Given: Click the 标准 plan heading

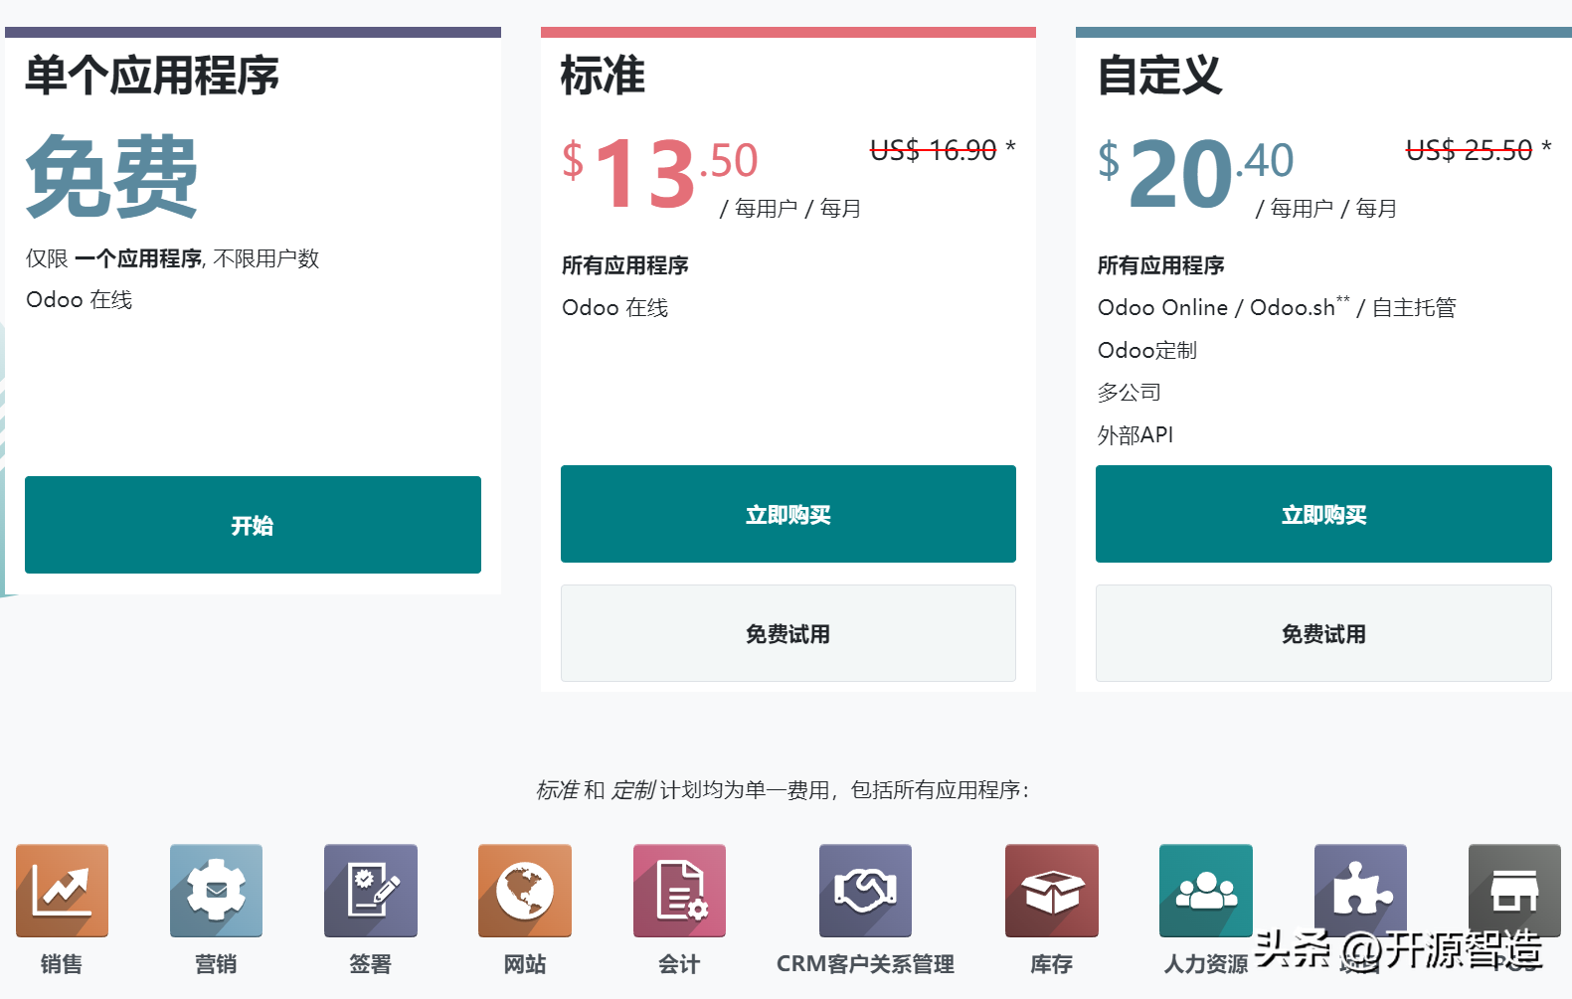Looking at the screenshot, I should pos(603,76).
